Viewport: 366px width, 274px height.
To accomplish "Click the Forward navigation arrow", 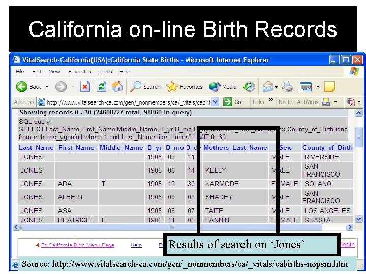I will pyautogui.click(x=61, y=87).
